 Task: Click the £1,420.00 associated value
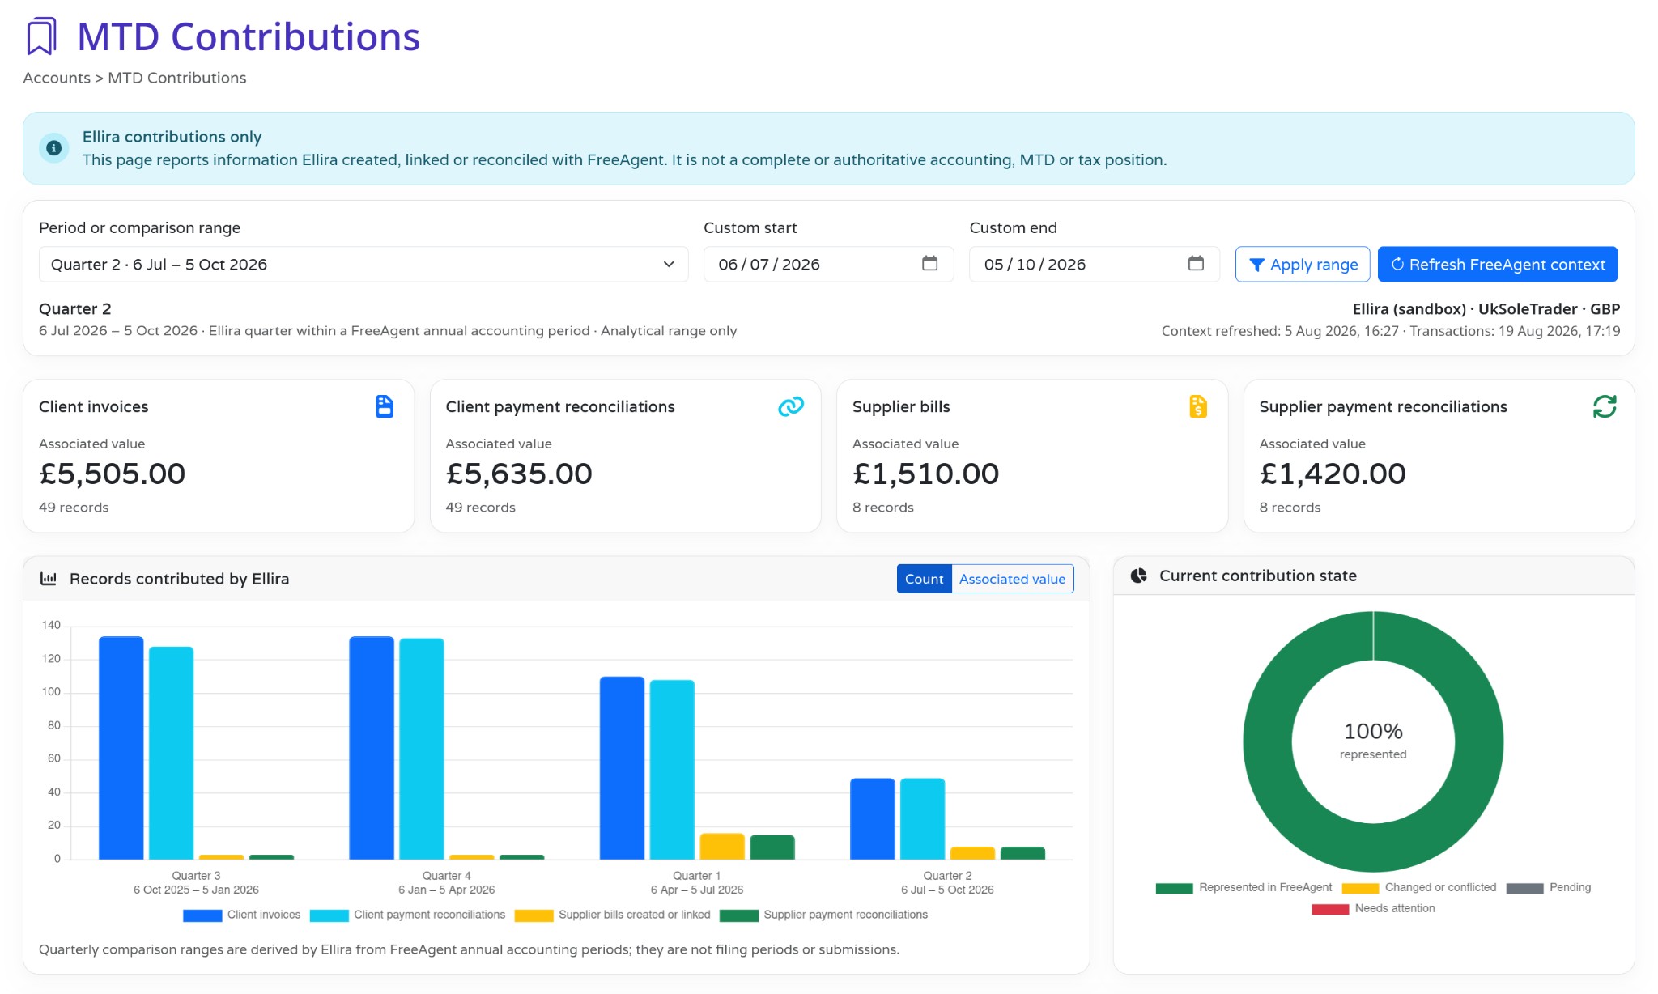1333,474
